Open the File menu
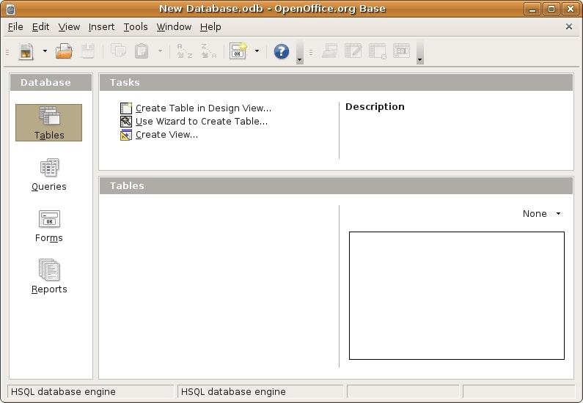The image size is (583, 403). (x=15, y=26)
